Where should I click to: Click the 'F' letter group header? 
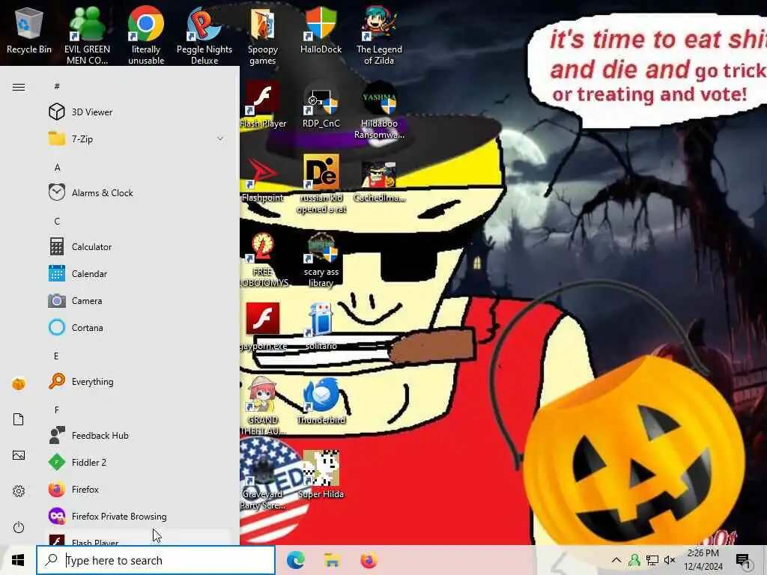[x=57, y=410]
